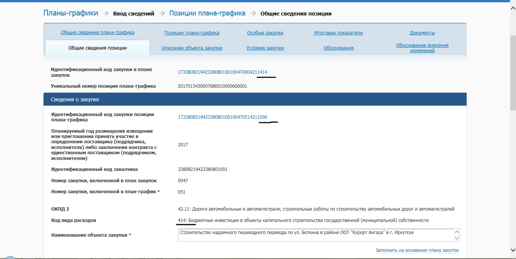516x259 pixels.
Task: Click the purchase plan identification code link
Action: coord(222,72)
